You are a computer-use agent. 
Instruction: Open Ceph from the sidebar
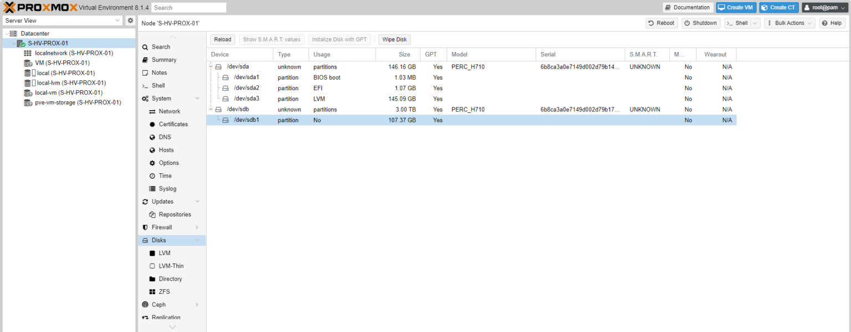click(157, 304)
